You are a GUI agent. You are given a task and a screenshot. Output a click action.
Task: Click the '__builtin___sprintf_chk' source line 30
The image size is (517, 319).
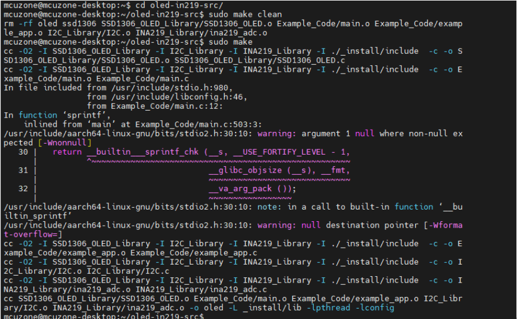pos(201,152)
